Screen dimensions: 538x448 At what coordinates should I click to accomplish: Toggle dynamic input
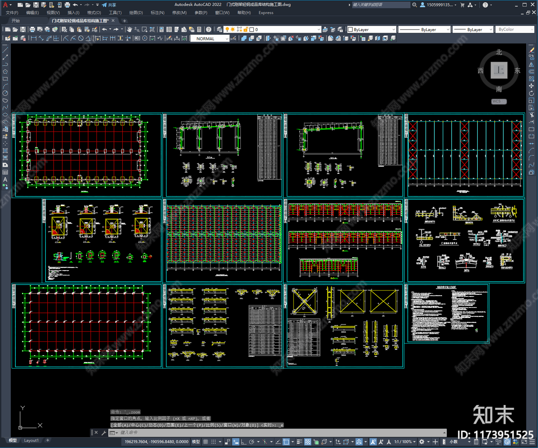click(236, 442)
